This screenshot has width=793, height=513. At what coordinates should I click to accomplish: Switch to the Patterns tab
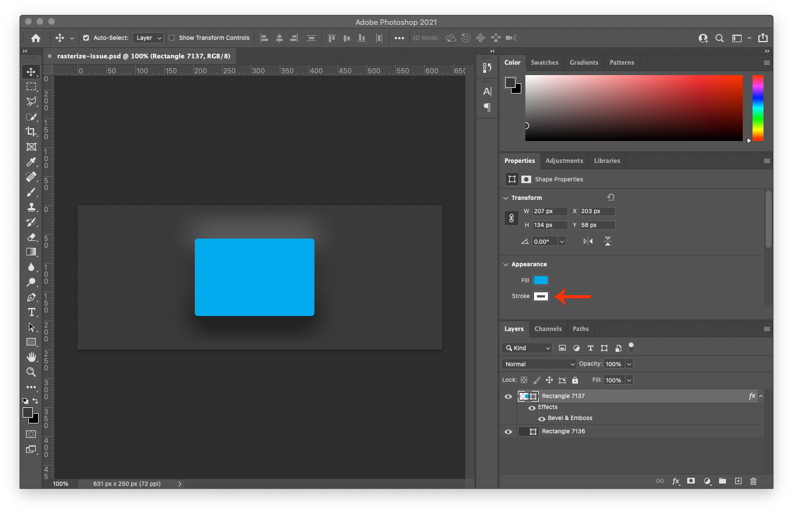(622, 62)
